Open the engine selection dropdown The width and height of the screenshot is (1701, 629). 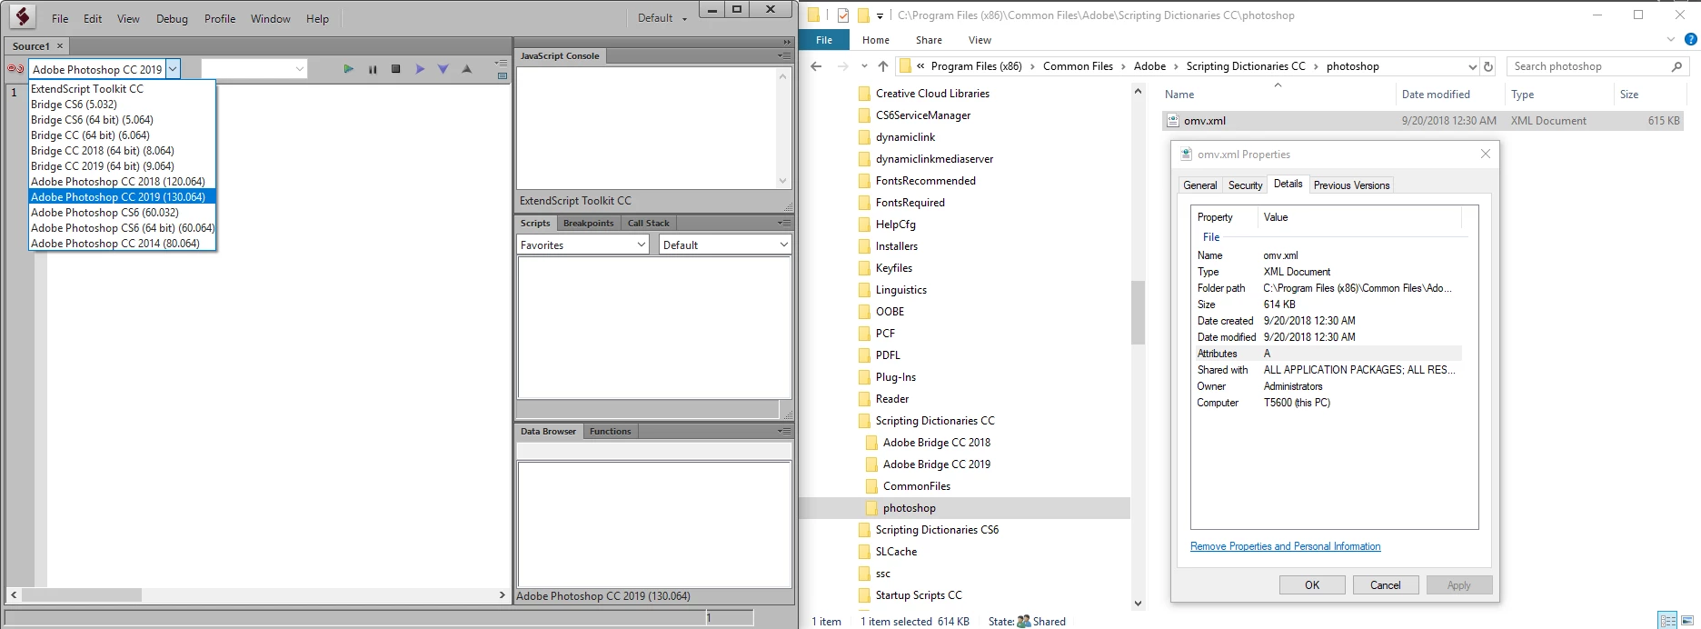click(x=254, y=68)
